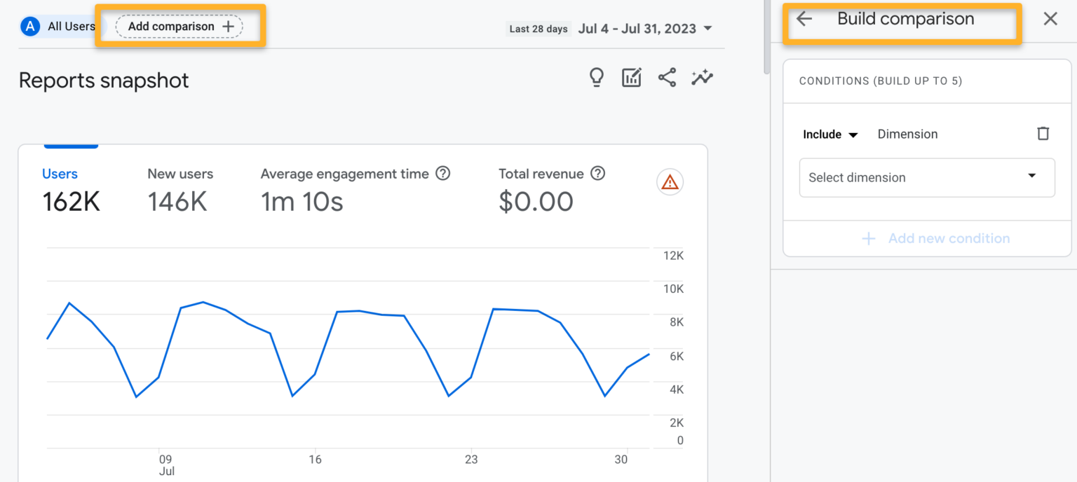
Task: Open the Total revenue help icon
Action: [597, 173]
